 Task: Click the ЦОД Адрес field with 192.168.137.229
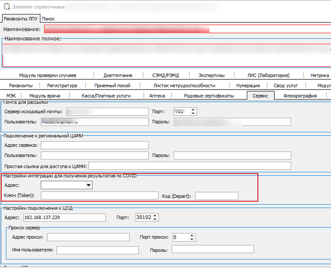point(65,217)
